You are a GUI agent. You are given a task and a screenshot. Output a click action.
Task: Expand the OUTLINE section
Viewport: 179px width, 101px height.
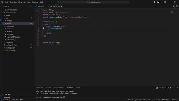pyautogui.click(x=7, y=95)
